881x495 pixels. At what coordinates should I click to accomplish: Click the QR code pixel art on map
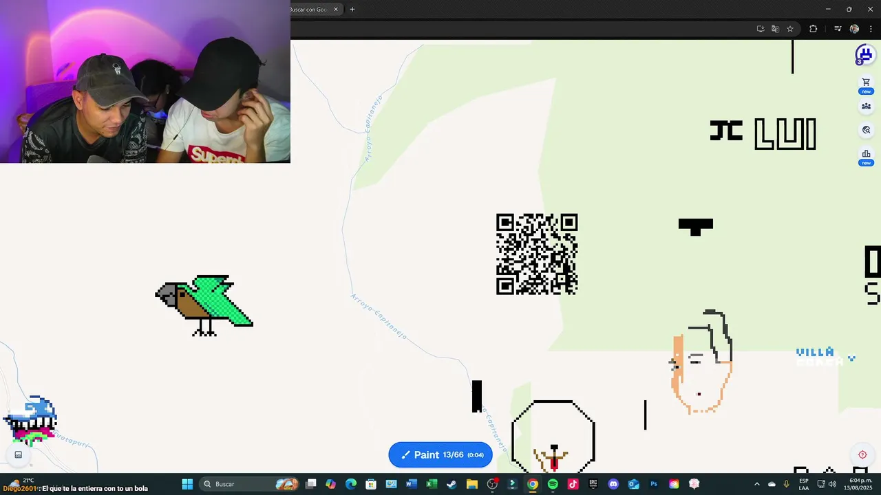coord(537,254)
